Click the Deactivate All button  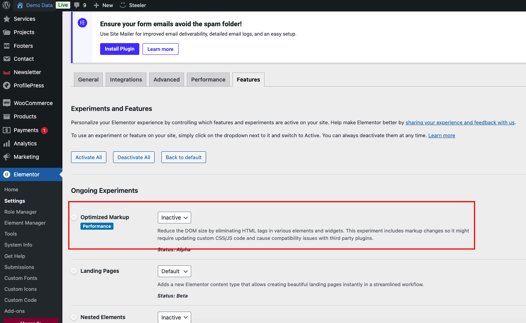(134, 157)
